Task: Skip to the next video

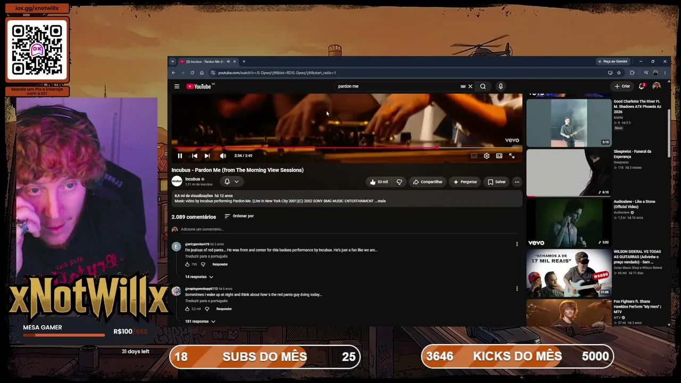Action: coord(207,156)
